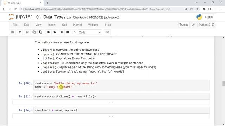Select the 01_Data_Types browser tab
The height and width of the screenshot is (126, 225).
pos(23,3)
